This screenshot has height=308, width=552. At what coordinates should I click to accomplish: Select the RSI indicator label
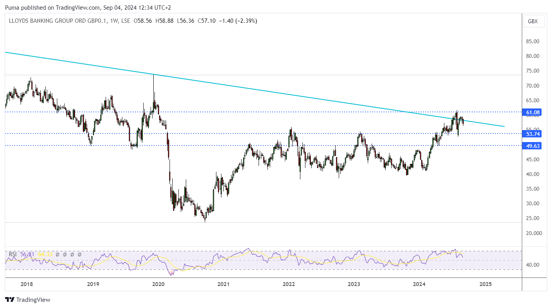coord(13,254)
